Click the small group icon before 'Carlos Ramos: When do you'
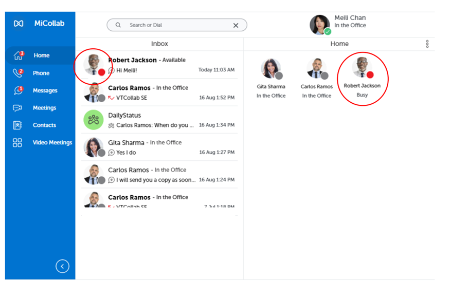The image size is (469, 281). (x=111, y=125)
